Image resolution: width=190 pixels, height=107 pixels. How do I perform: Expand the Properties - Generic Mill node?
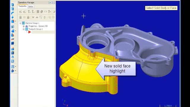[24, 26]
